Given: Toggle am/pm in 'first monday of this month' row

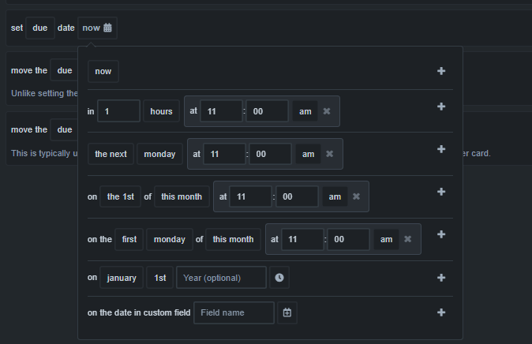Looking at the screenshot, I should click(x=386, y=239).
